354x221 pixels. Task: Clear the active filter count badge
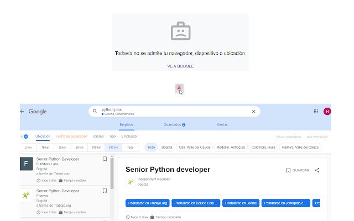tap(26, 136)
